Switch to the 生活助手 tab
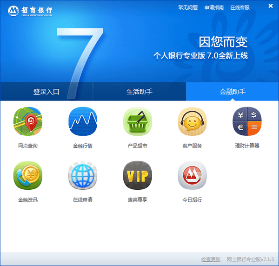Image resolution: width=279 pixels, height=266 pixels. click(139, 92)
